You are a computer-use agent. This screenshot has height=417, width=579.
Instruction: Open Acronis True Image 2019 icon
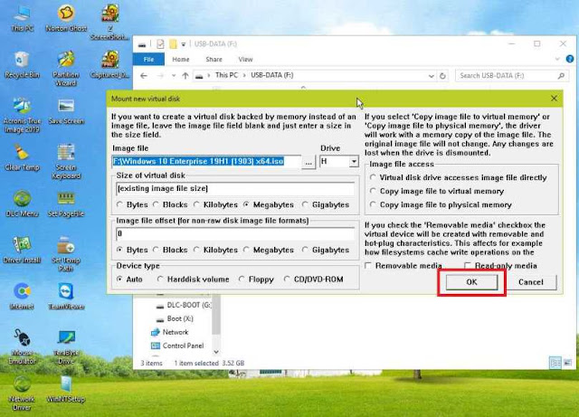pos(22,115)
